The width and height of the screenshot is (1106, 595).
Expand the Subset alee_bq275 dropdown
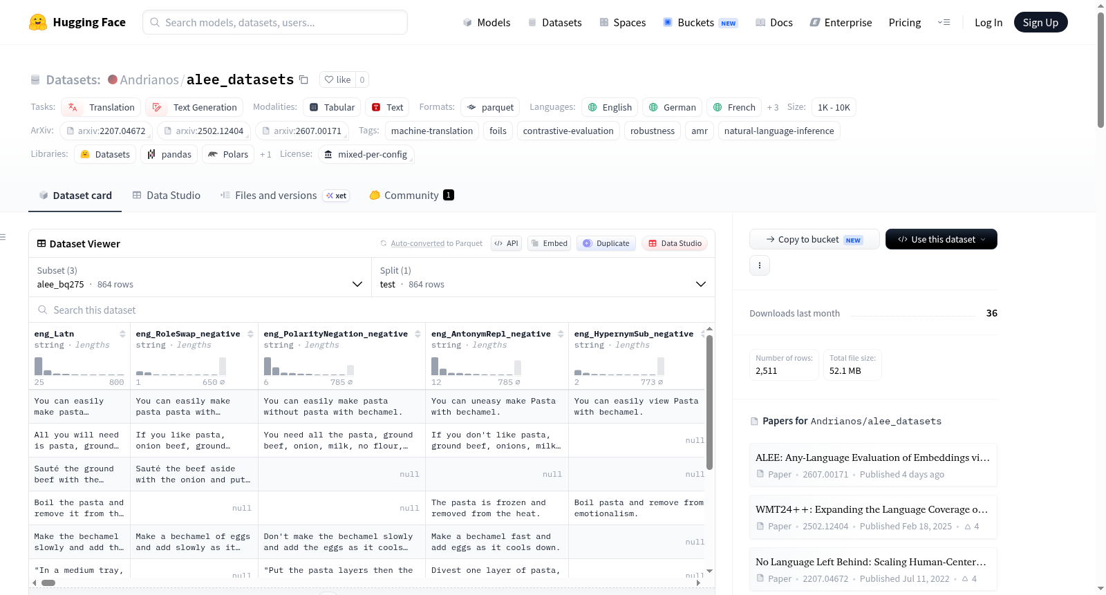(x=200, y=277)
